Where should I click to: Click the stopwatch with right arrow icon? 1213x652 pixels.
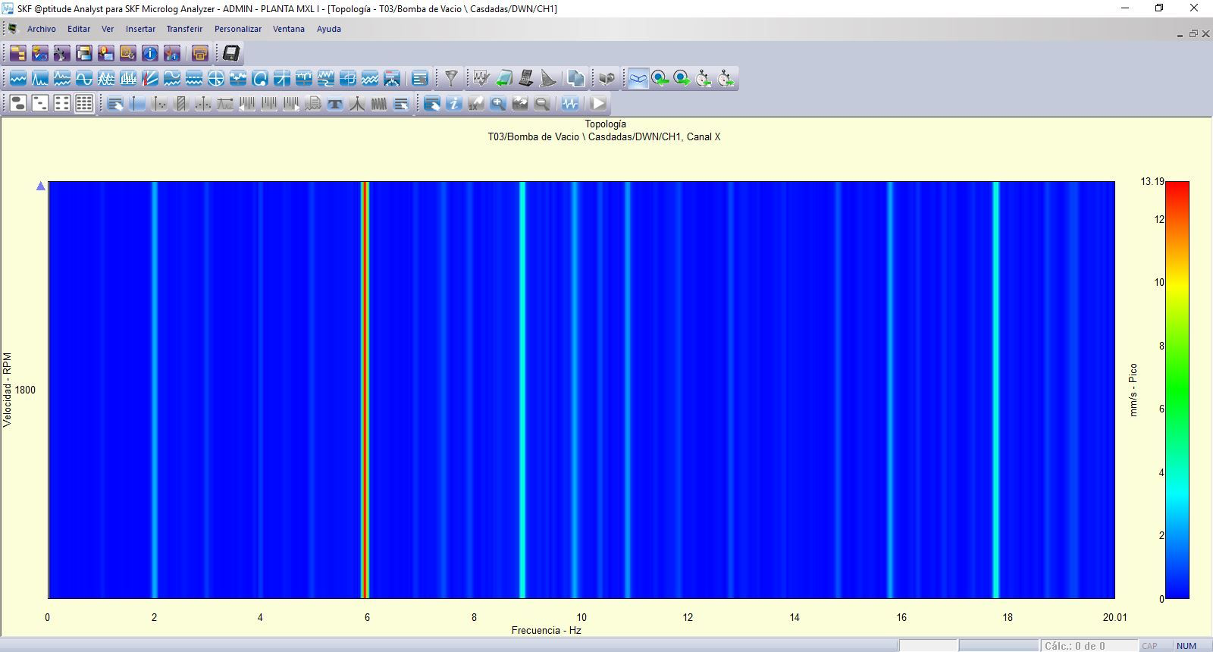pos(726,78)
